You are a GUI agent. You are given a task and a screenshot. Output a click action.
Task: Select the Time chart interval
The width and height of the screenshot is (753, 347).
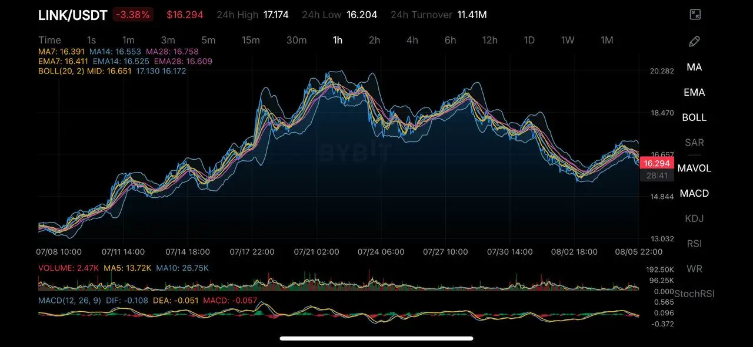tap(49, 40)
